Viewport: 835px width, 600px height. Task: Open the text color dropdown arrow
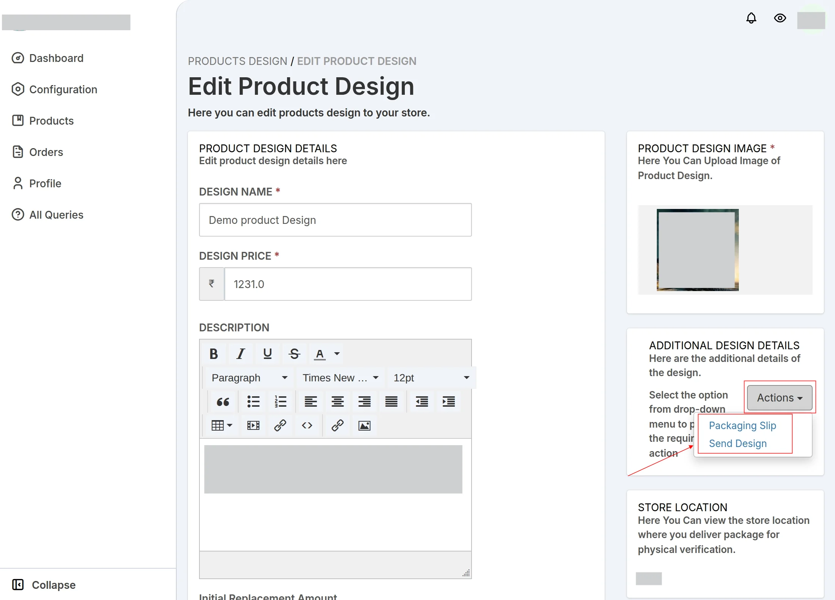tap(337, 354)
